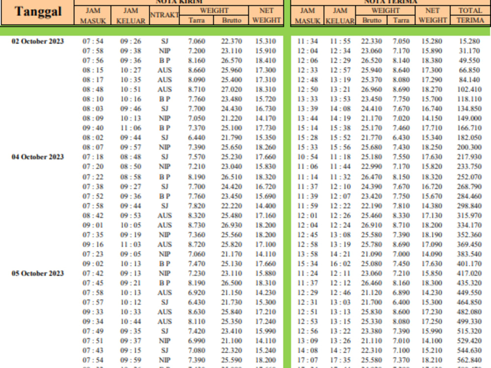Select the TOTAL TERIMA header
Image resolution: width=491 pixels, height=368 pixels.
pyautogui.click(x=470, y=15)
